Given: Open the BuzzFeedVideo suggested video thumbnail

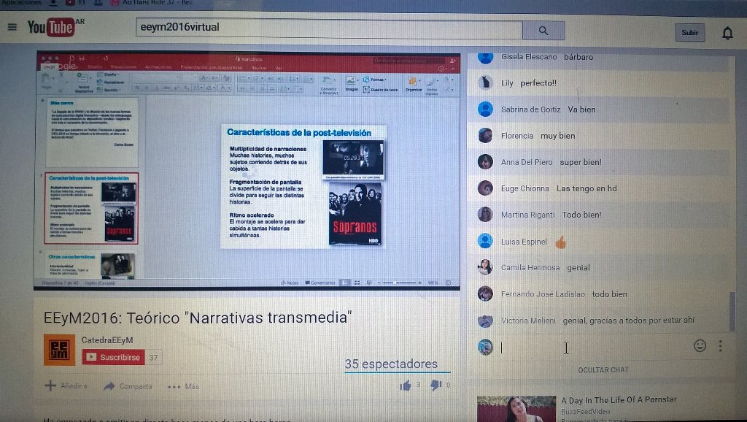Looking at the screenshot, I should 516,409.
